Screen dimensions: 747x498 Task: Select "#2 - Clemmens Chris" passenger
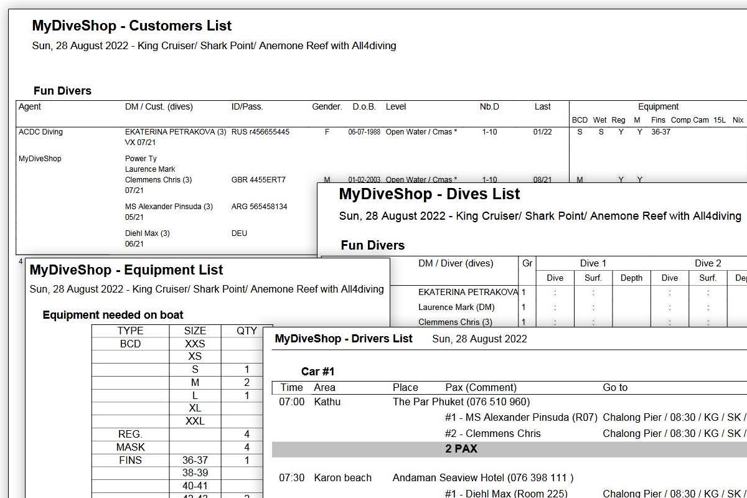tap(493, 433)
